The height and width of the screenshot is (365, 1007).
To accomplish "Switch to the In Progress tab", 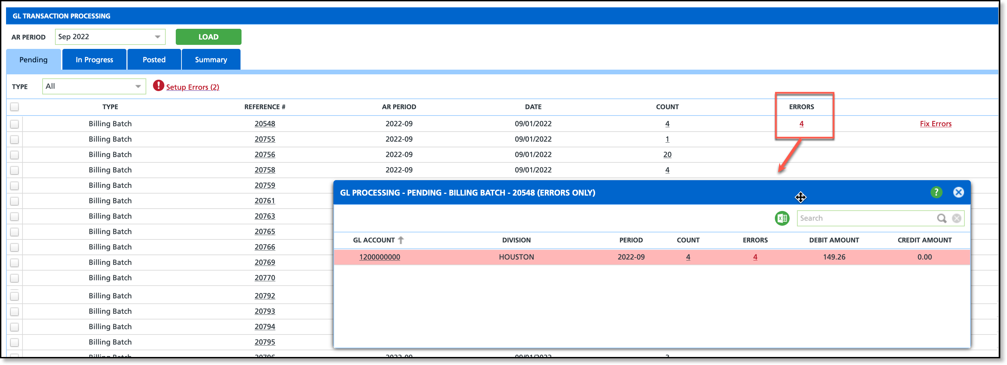I will pyautogui.click(x=94, y=60).
